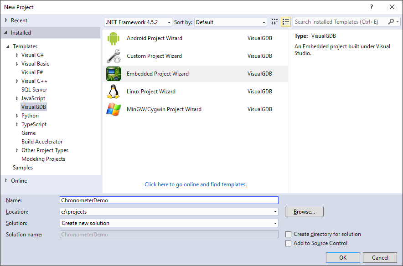Screen dimensions: 403x266
Task: Expand the JavaScript node
Action: pyautogui.click(x=17, y=98)
